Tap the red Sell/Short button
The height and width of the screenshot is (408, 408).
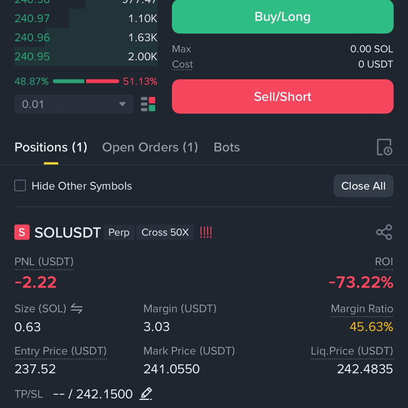point(282,97)
